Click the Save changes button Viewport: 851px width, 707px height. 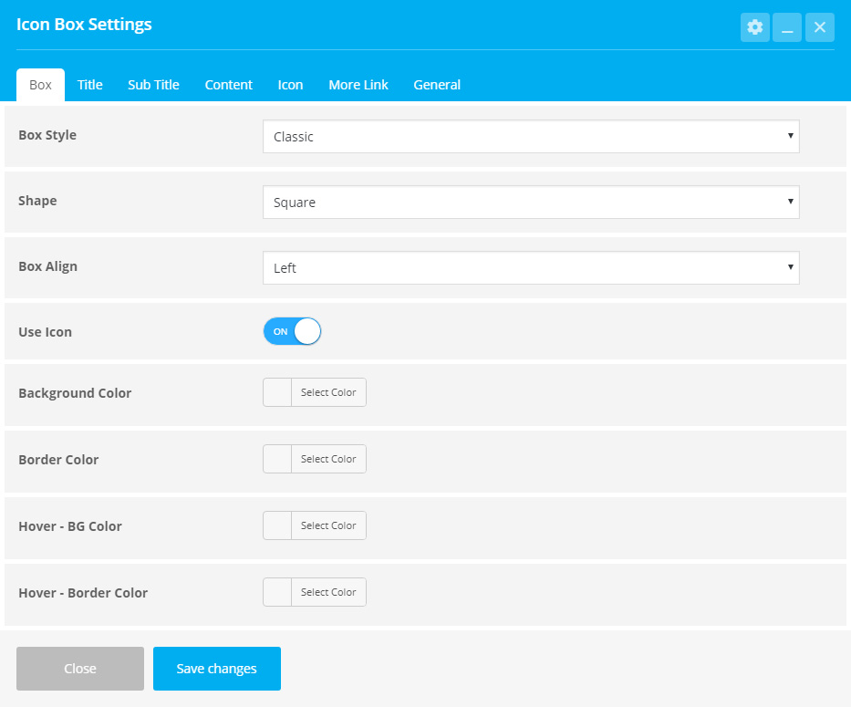tap(216, 669)
